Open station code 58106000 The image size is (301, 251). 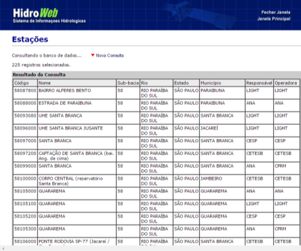click(25, 241)
